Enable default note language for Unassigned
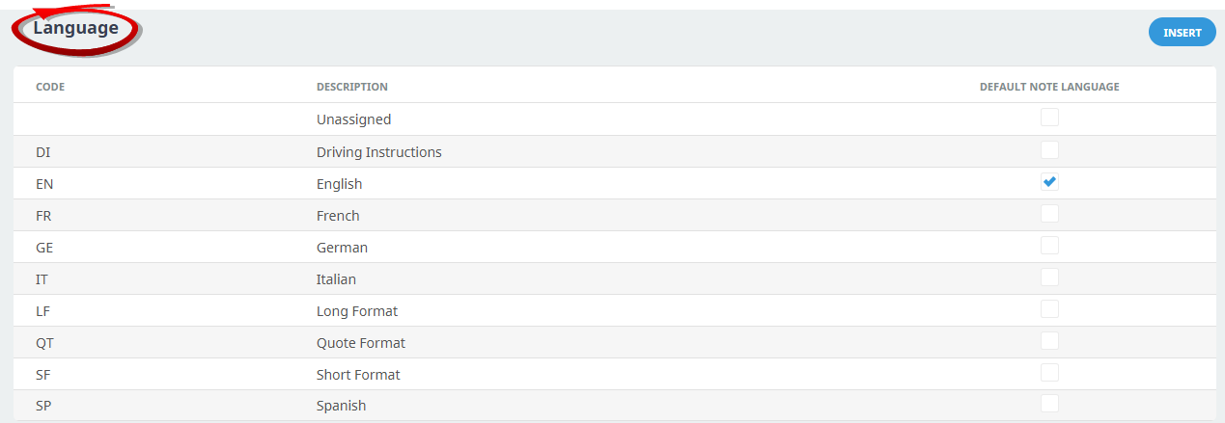 click(x=1049, y=118)
